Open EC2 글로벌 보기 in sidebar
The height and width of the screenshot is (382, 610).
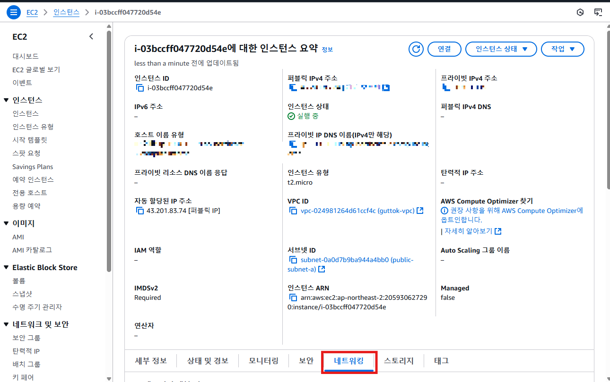point(36,69)
